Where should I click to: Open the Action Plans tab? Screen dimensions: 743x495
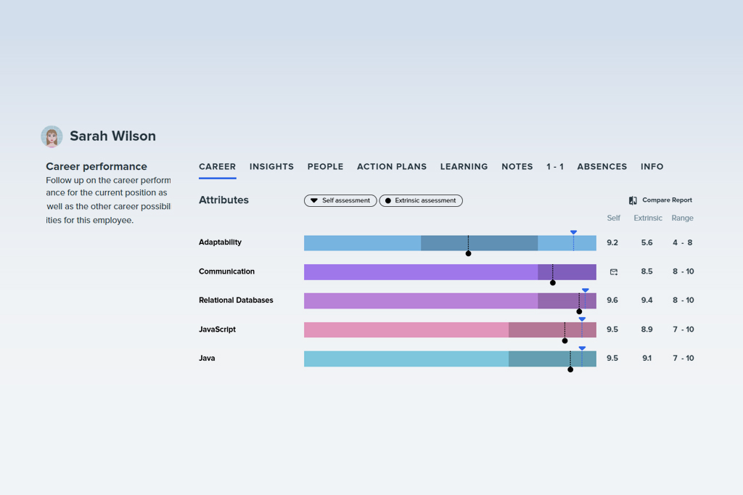click(392, 167)
